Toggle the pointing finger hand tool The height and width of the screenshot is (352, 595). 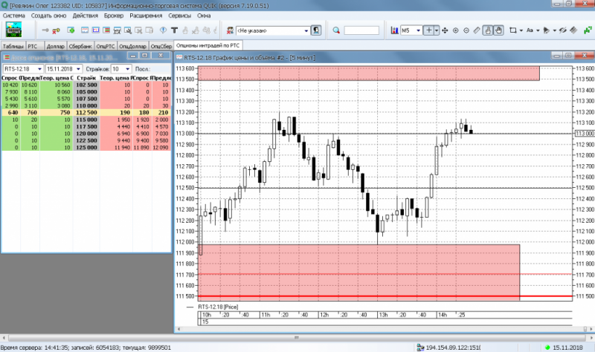[x=488, y=30]
